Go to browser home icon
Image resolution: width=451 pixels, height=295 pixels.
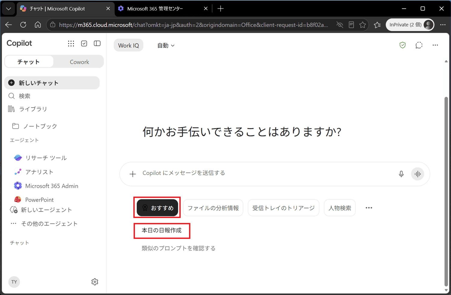click(x=38, y=25)
